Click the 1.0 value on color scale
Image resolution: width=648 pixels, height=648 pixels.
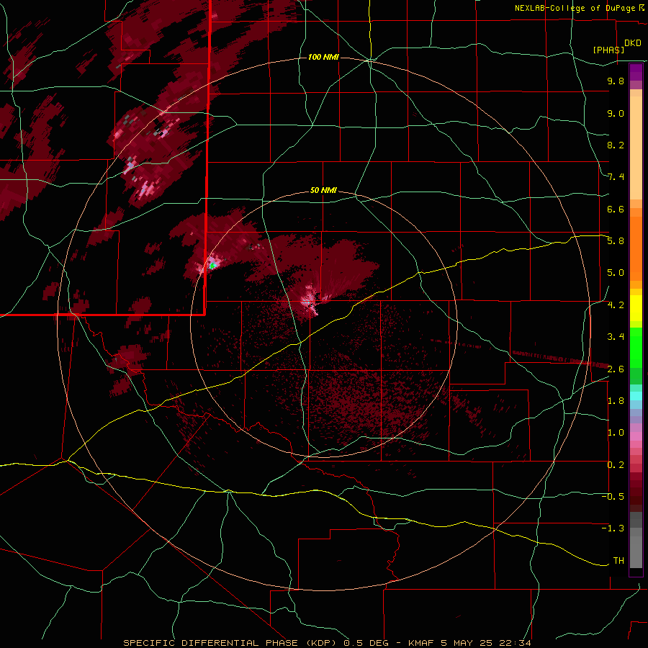click(x=616, y=433)
